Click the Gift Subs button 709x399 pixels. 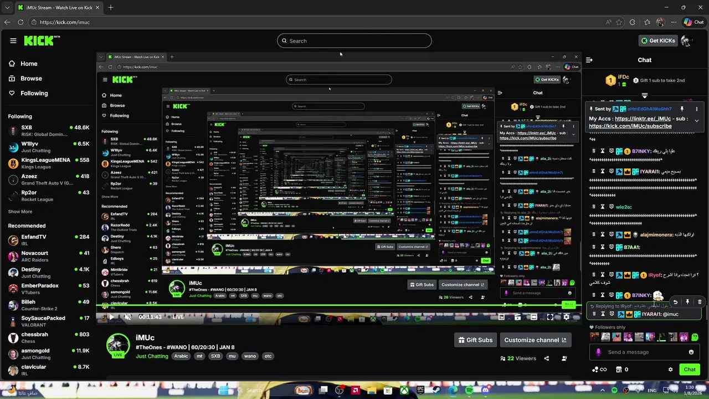[475, 340]
